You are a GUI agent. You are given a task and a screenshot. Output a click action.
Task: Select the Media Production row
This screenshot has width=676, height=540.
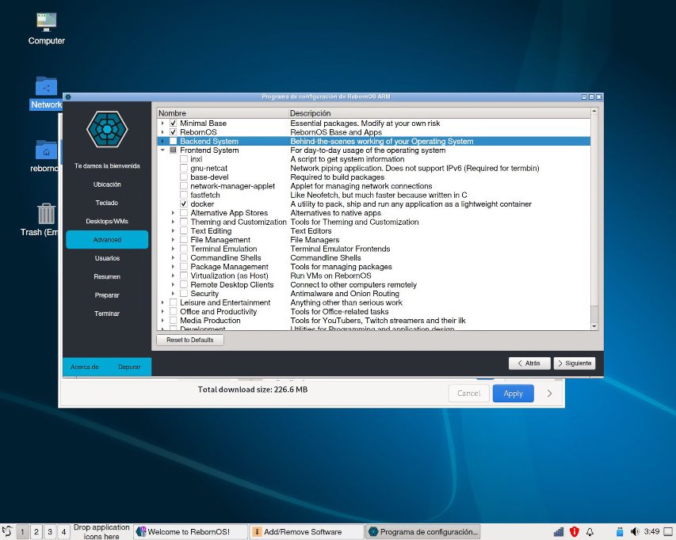point(374,321)
